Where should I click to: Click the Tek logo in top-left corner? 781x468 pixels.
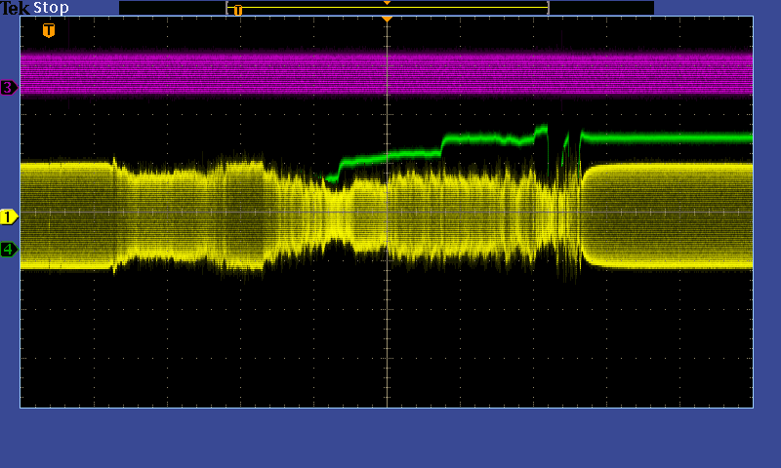coord(16,8)
